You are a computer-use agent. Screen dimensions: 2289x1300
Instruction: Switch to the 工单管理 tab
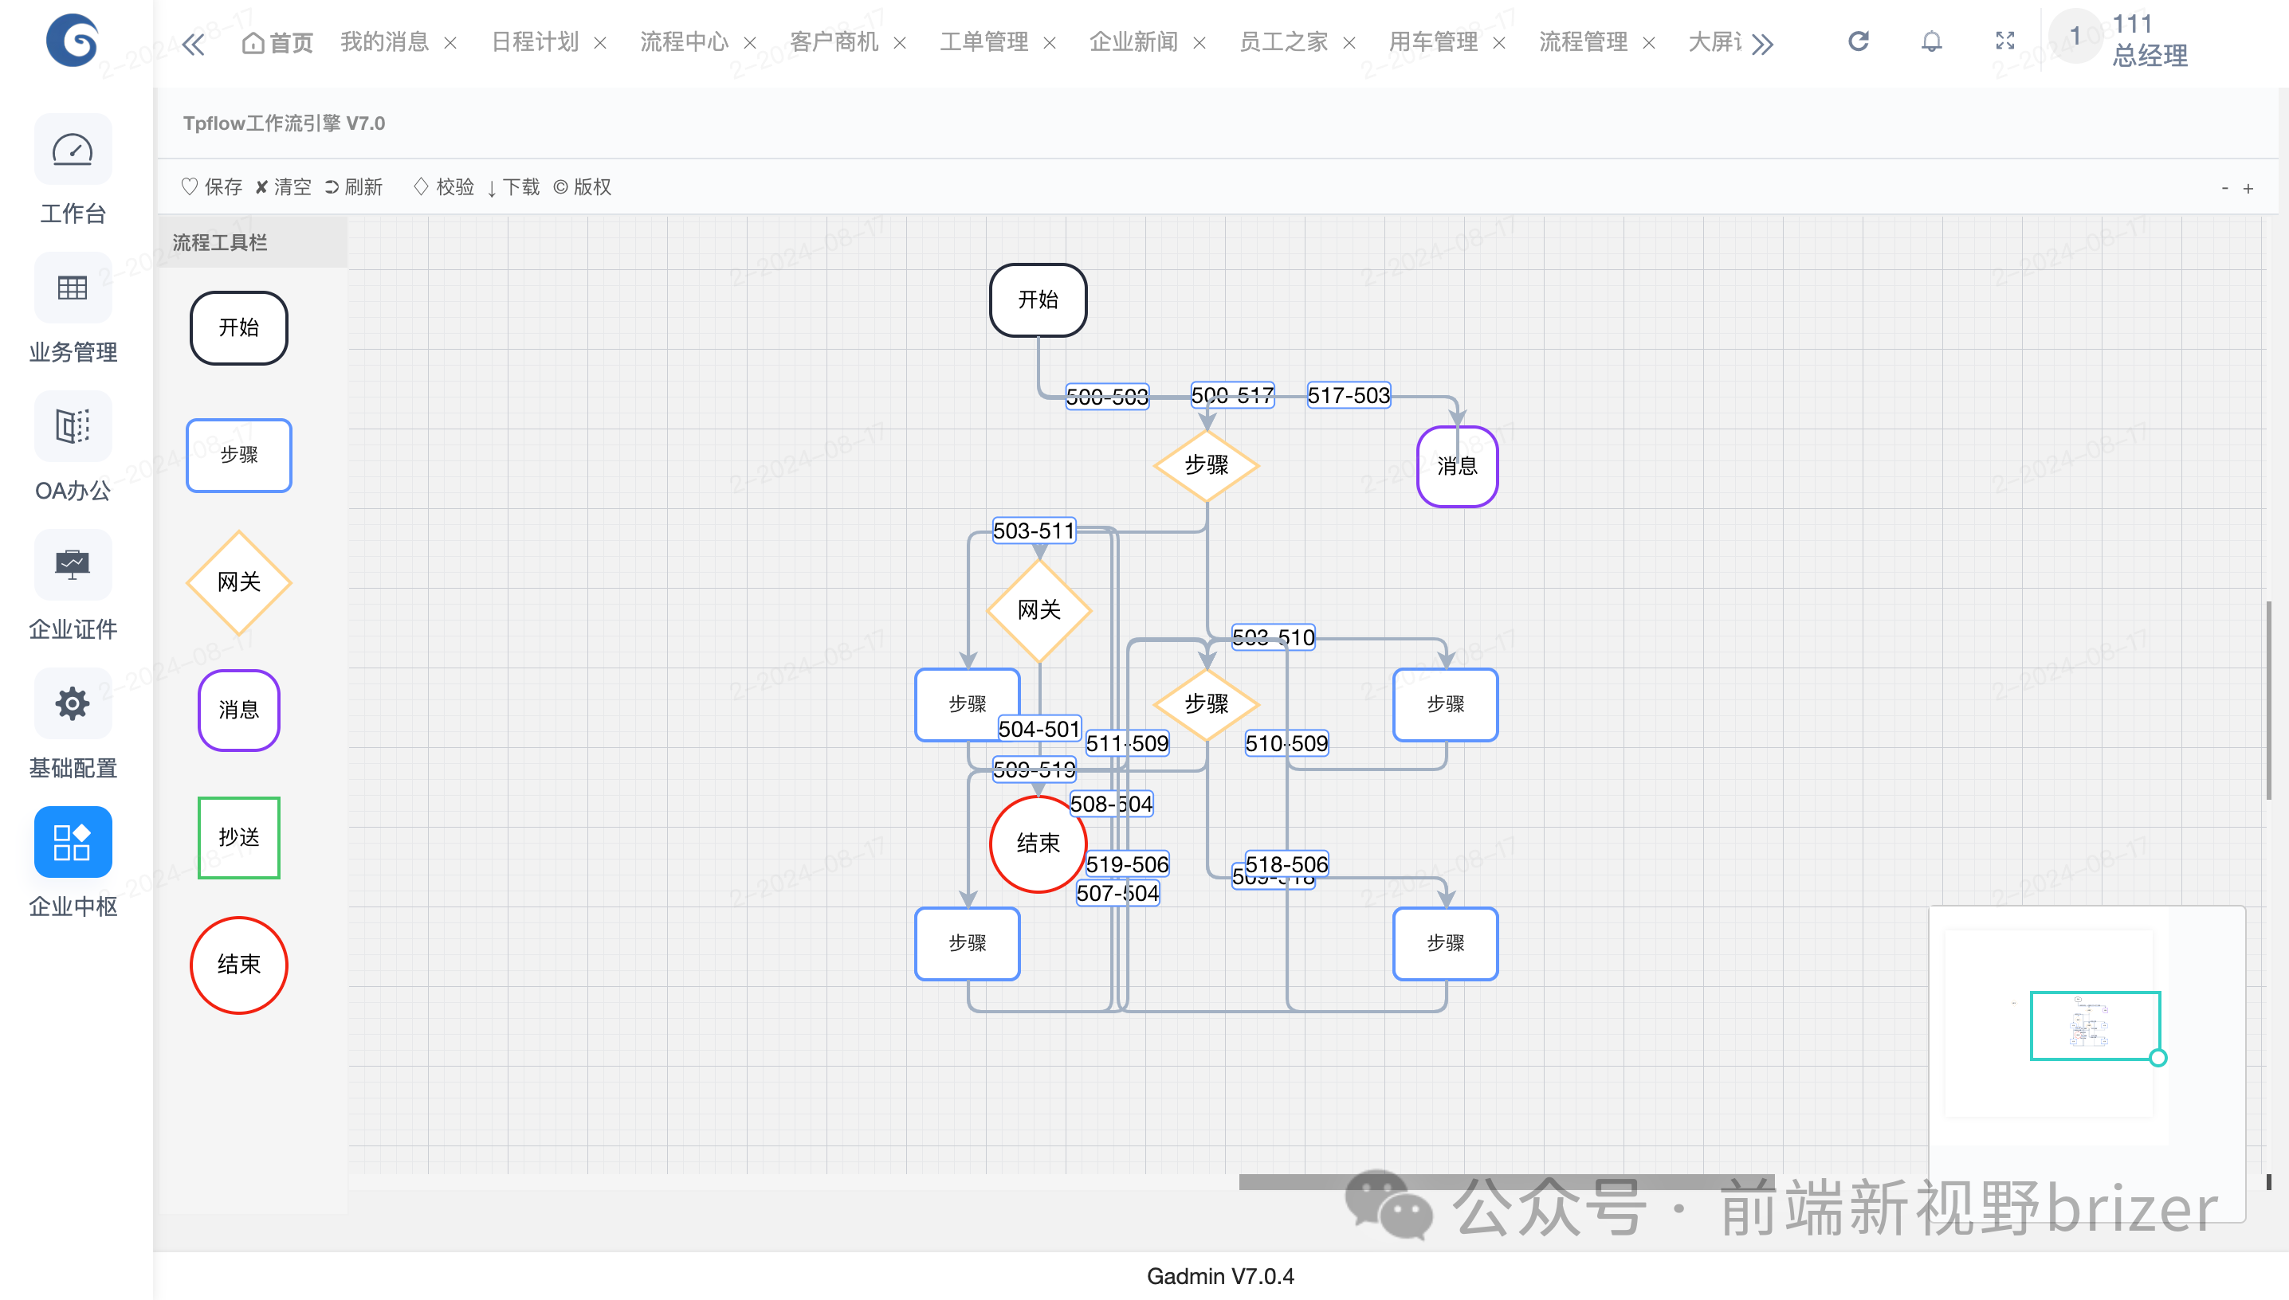(984, 42)
